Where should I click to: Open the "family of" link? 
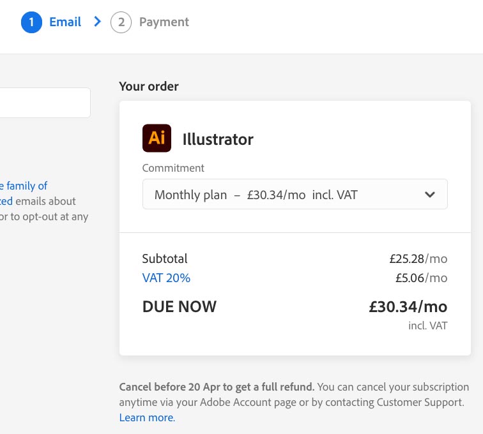[x=24, y=186]
